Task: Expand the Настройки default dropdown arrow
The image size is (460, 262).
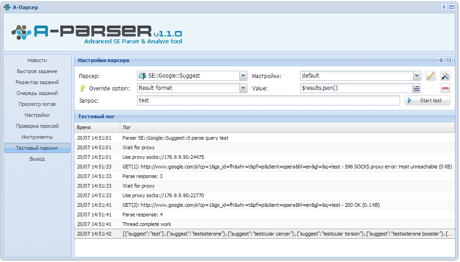Action: (417, 76)
